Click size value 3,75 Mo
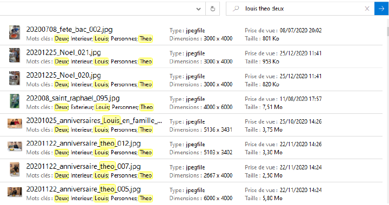Screen dimensions: 389x205 [x=273, y=129]
